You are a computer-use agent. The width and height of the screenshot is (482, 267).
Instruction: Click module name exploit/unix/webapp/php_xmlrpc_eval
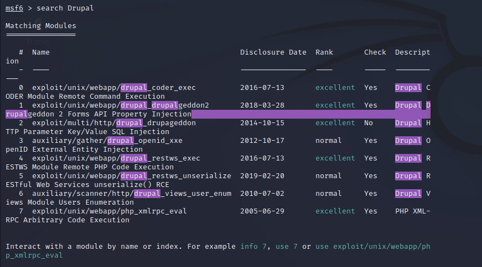click(110, 211)
